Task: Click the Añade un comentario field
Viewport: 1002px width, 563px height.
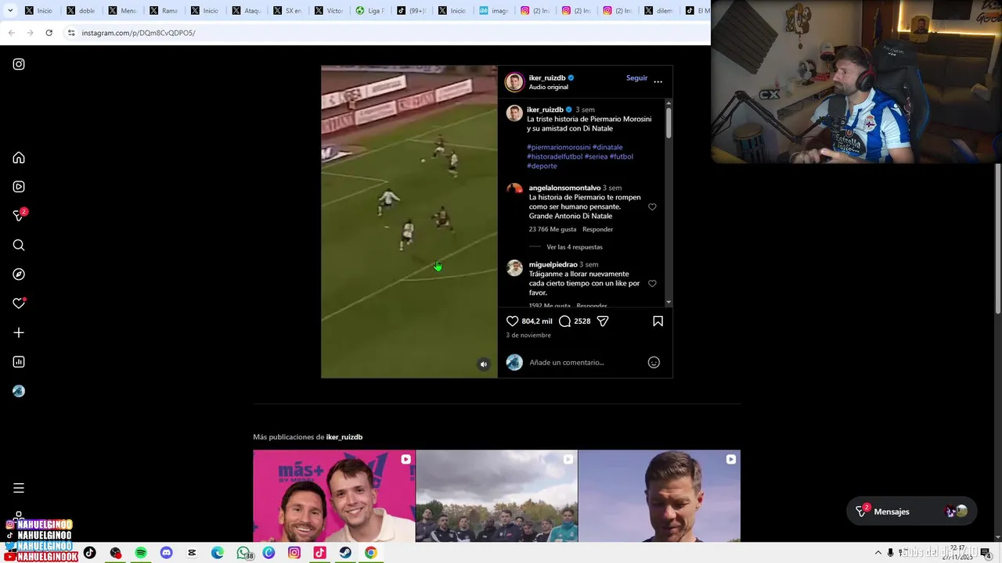Action: [x=584, y=362]
